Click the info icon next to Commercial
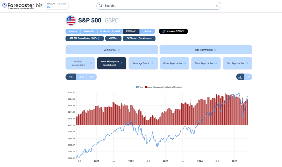The image size is (282, 167). (119, 50)
